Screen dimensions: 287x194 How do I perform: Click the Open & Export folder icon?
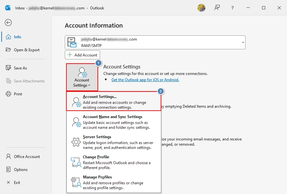pyautogui.click(x=8, y=50)
